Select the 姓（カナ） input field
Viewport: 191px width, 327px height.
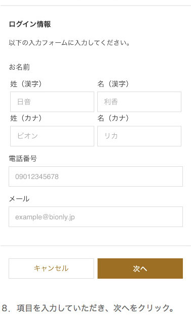tap(52, 136)
